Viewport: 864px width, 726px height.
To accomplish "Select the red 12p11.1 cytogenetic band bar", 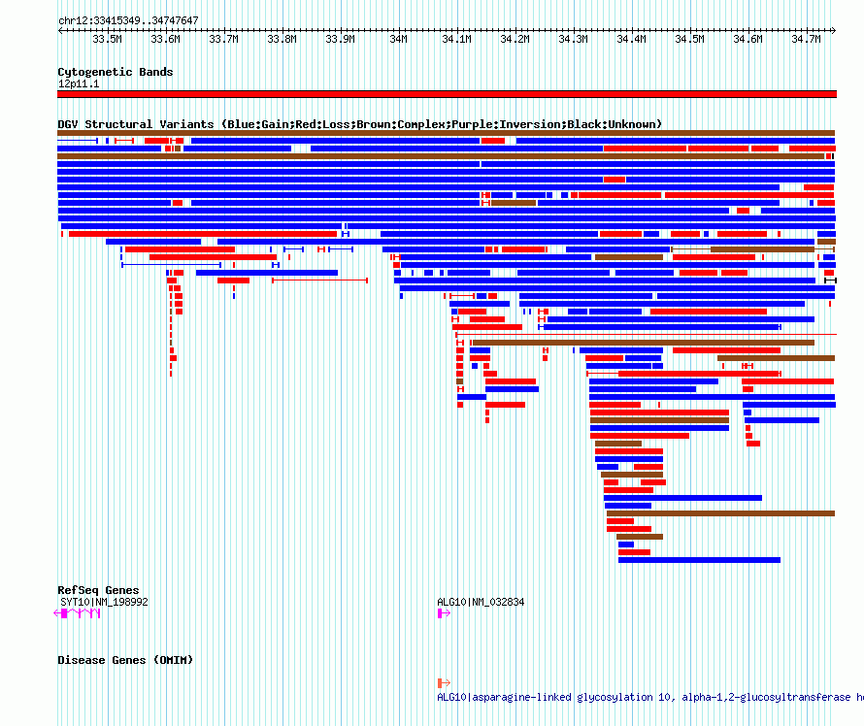I will click(x=447, y=94).
